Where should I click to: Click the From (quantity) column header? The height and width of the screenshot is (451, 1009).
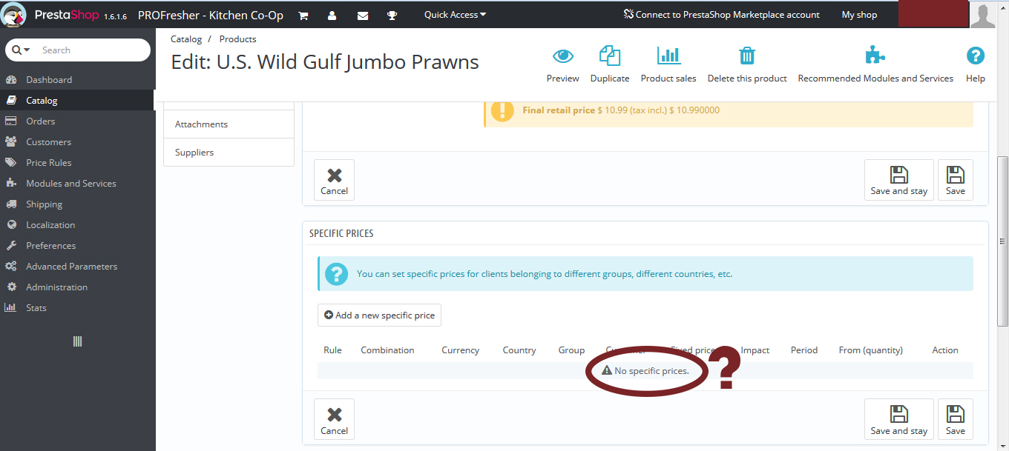click(870, 350)
